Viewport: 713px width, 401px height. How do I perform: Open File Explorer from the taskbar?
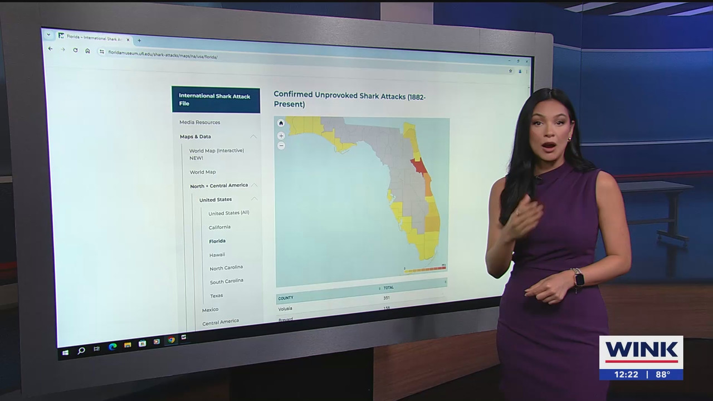(128, 345)
